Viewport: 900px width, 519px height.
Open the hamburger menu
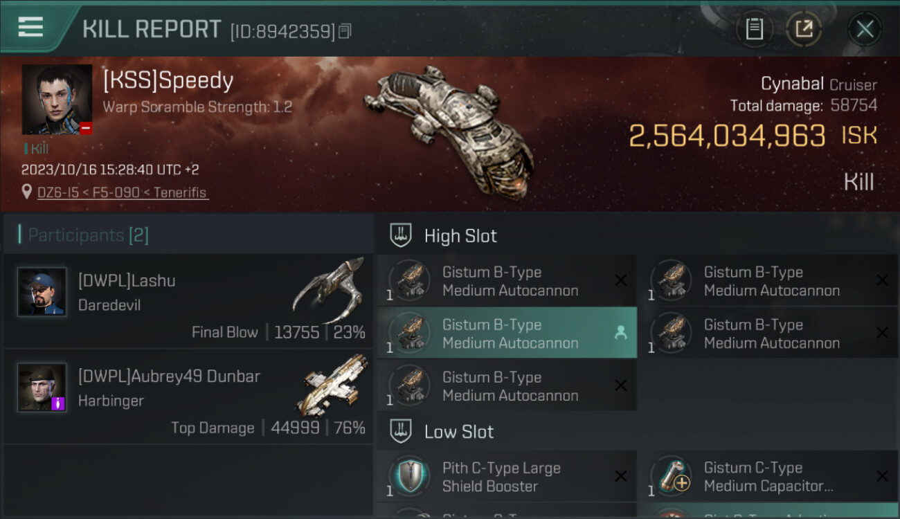point(30,28)
